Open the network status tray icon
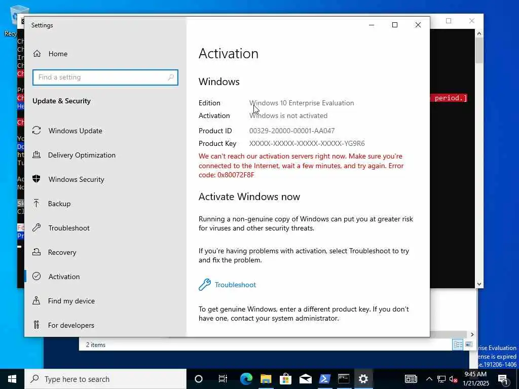519x389 pixels. (x=441, y=379)
